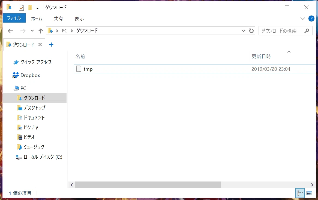Click the scroll left arrow of the horizontal scrollbar
This screenshot has height=200, width=318.
(71, 185)
